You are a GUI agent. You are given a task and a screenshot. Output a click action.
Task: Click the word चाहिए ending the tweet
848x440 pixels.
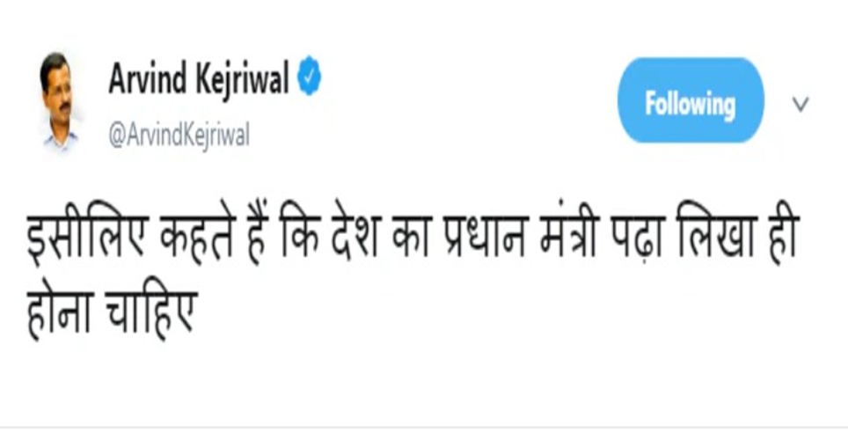(x=151, y=312)
